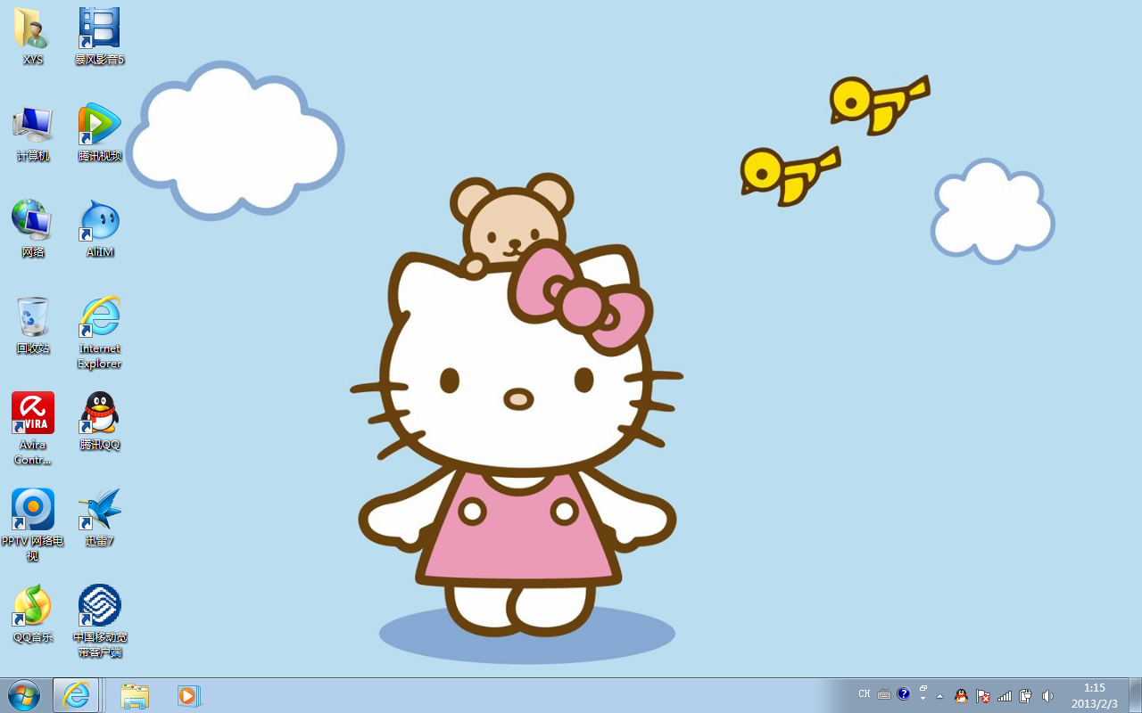Select the 腾讯QQ penguin desktop shortcut

point(99,422)
